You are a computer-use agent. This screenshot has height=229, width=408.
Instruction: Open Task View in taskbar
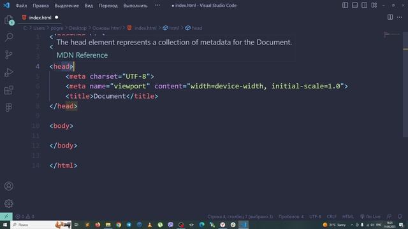point(76,225)
